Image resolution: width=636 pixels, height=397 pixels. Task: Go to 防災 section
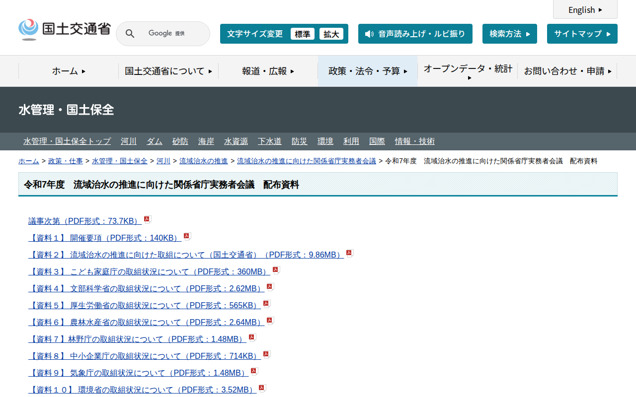coord(300,141)
